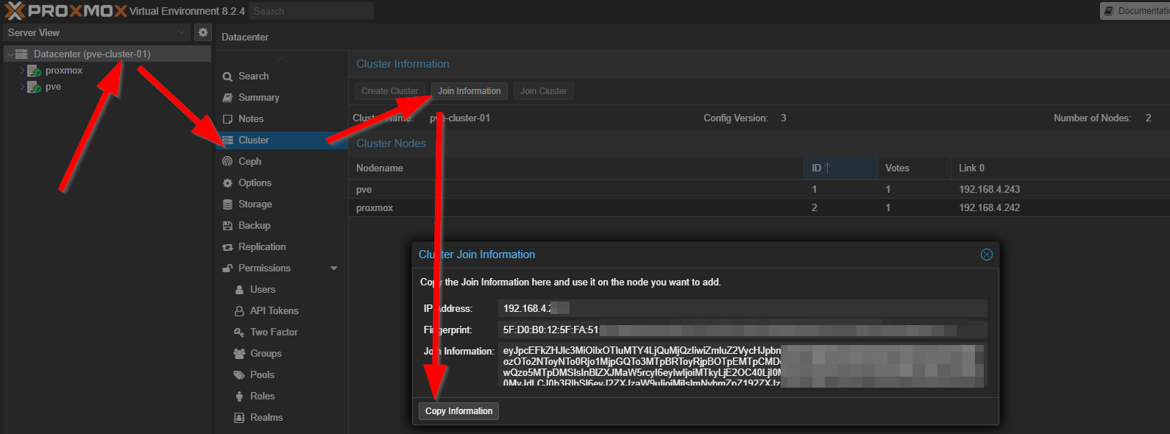Image resolution: width=1170 pixels, height=434 pixels.
Task: Click into the IP Address field
Action: coord(742,308)
